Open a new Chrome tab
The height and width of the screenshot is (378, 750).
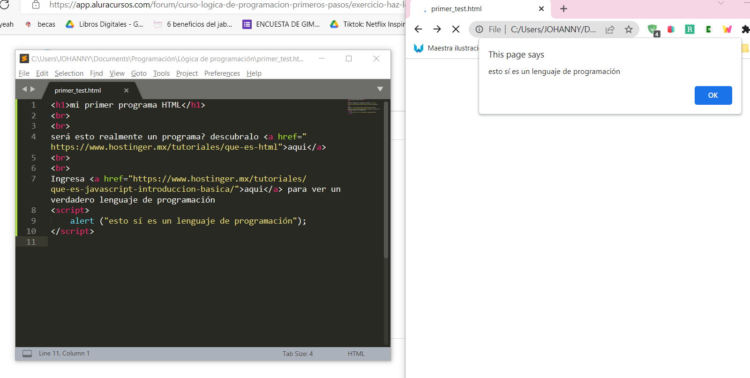(x=563, y=9)
